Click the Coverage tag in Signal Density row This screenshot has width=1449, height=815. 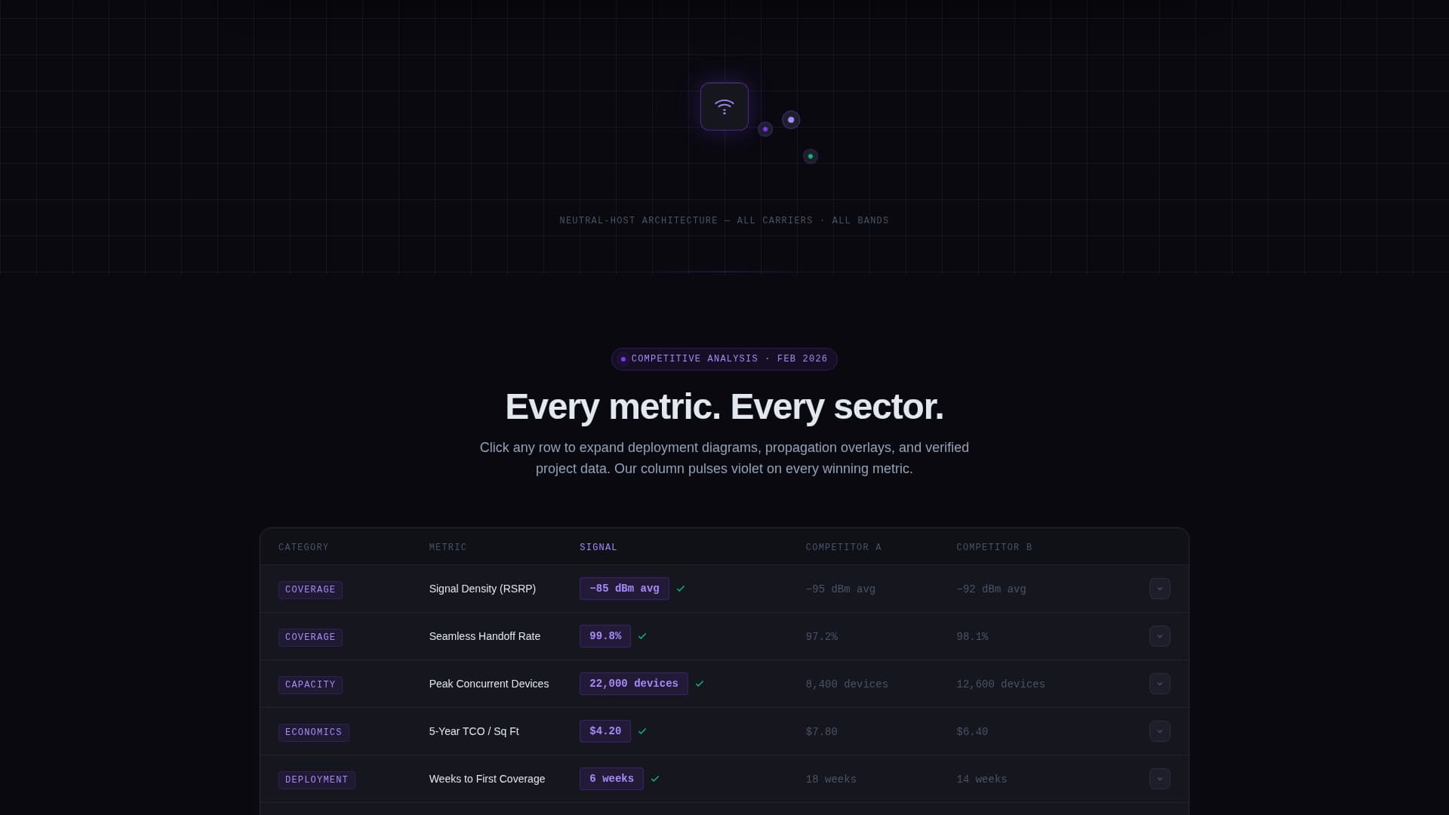point(310,589)
